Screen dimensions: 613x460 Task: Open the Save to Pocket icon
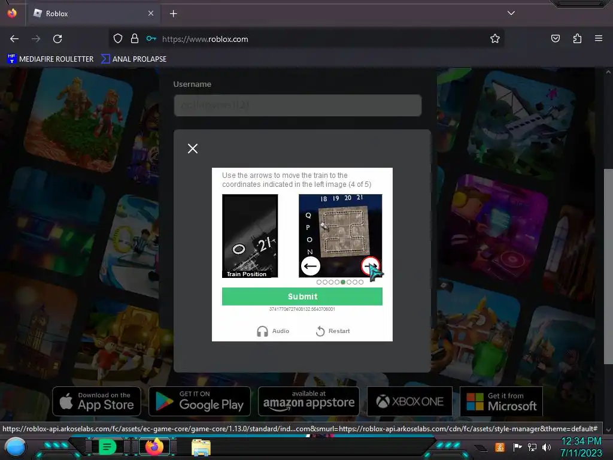click(555, 38)
